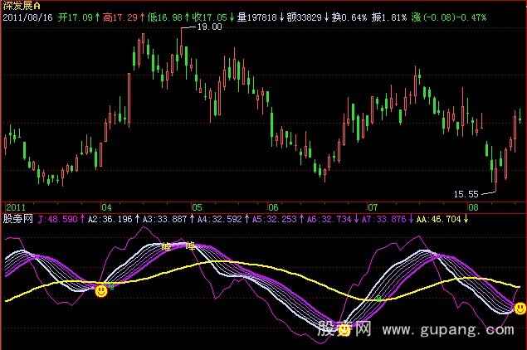Click the date 2011/08/16 in header

[x=30, y=17]
